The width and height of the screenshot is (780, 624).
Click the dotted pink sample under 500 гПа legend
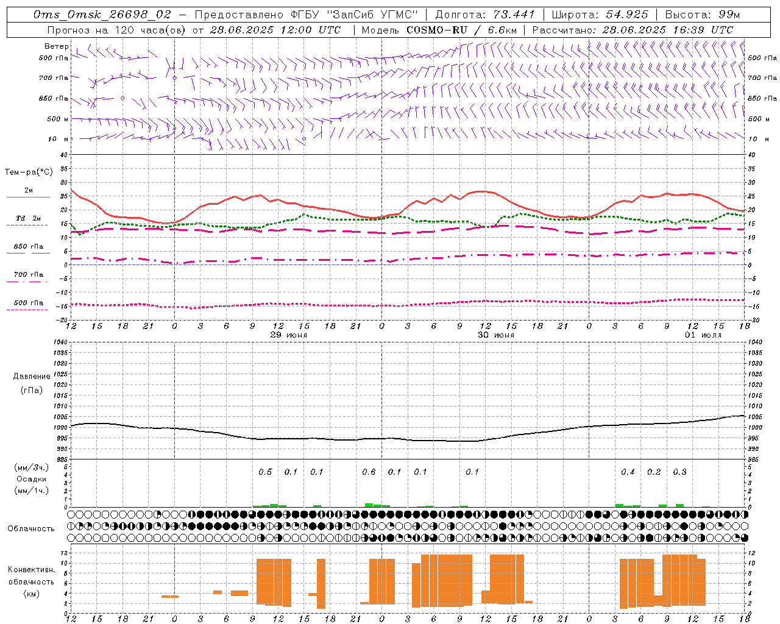[27, 310]
